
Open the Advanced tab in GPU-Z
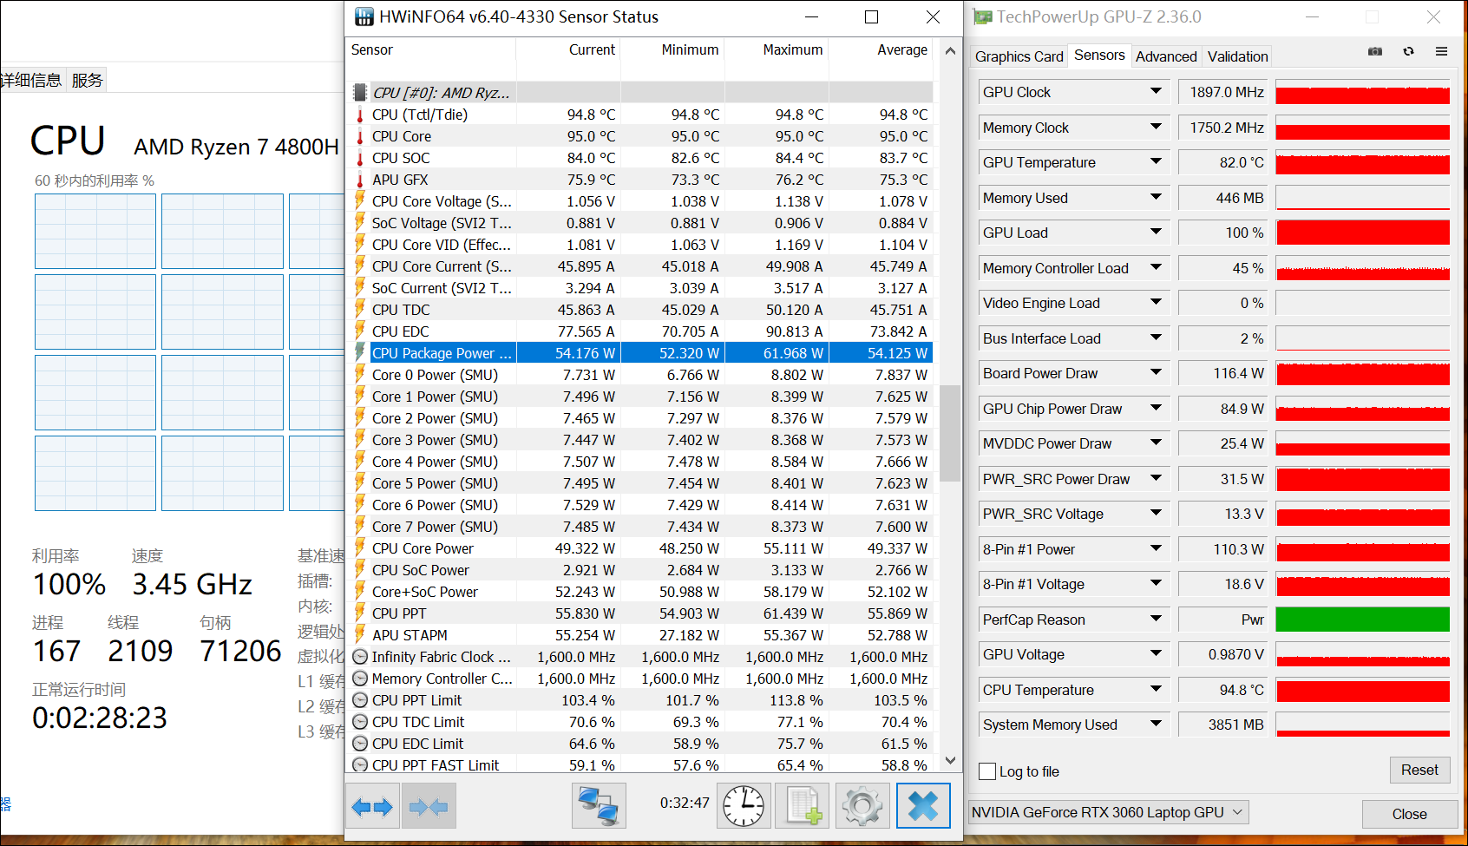click(x=1165, y=56)
